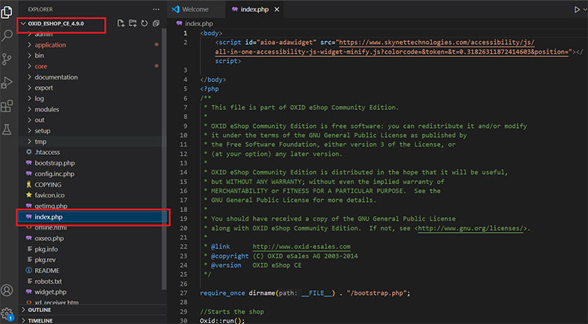Image resolution: width=588 pixels, height=324 pixels.
Task: Open the Source Control view
Action: (x=8, y=58)
